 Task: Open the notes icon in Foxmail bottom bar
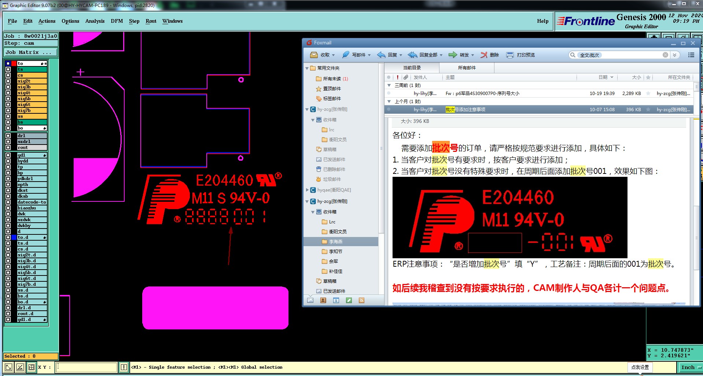coord(349,300)
